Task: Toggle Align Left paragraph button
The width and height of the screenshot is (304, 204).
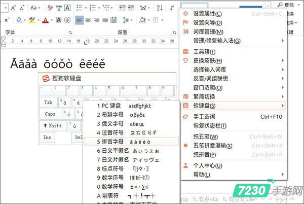Action: tap(80, 20)
